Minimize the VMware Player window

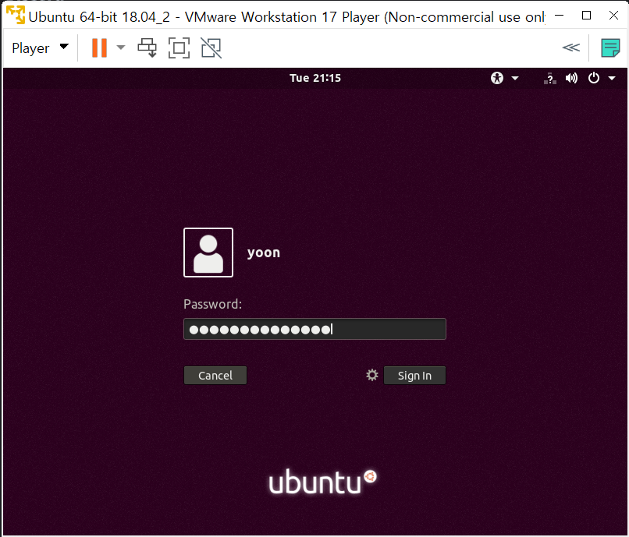(x=560, y=16)
